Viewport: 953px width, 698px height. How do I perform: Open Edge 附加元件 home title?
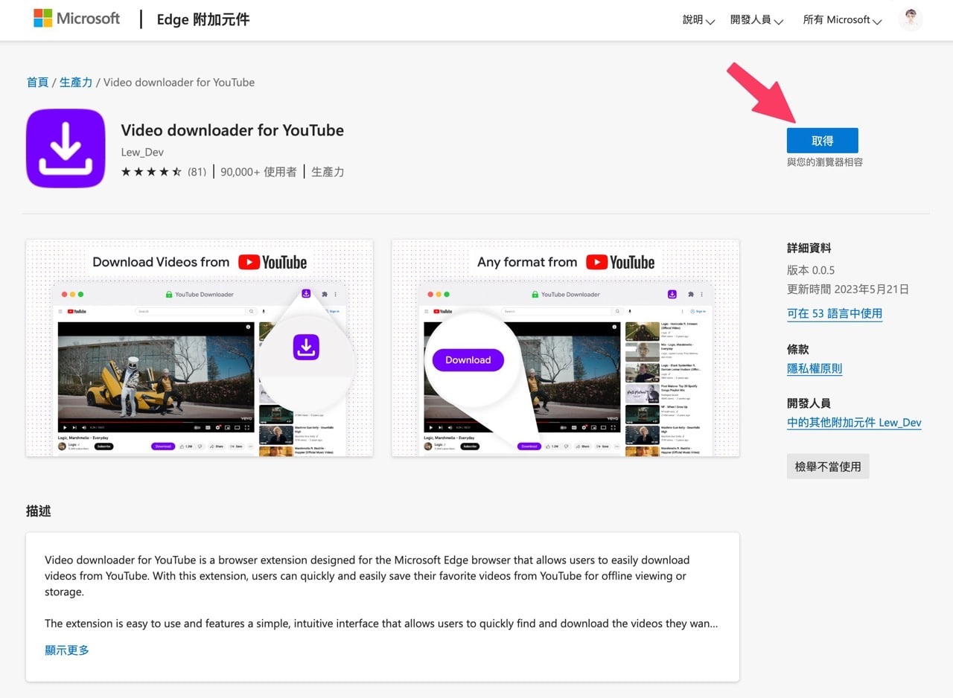coord(203,20)
